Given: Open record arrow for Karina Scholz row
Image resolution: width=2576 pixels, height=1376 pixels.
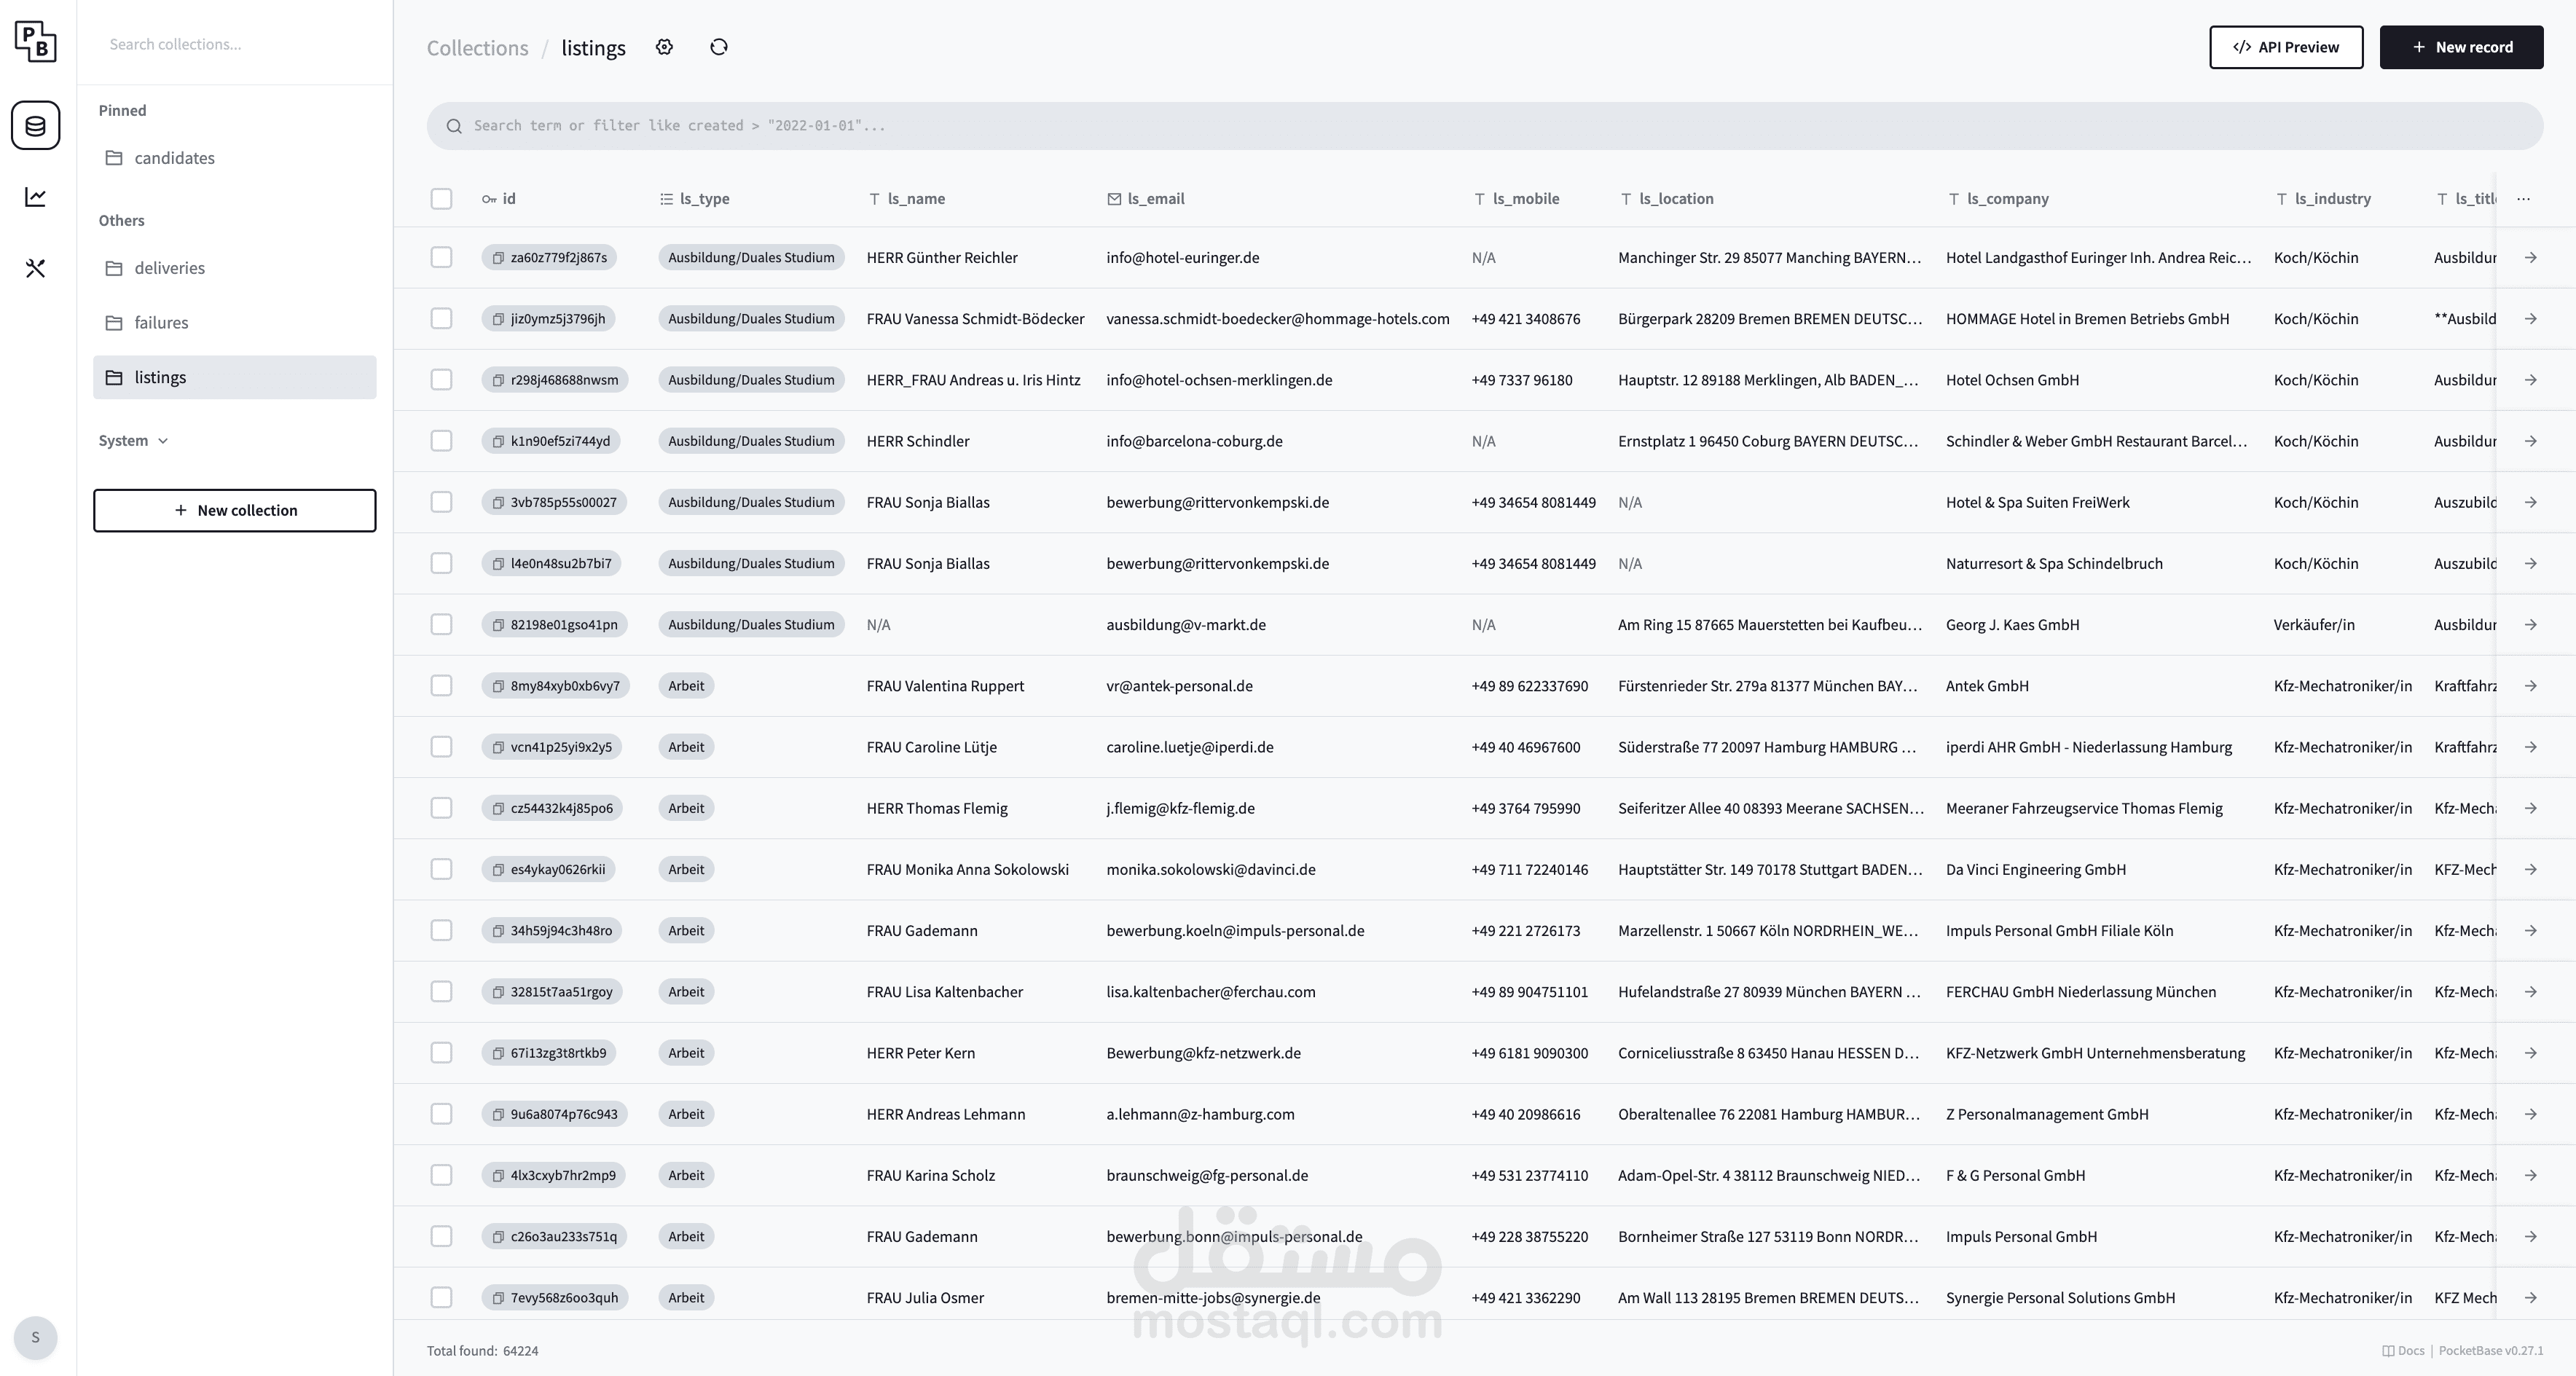Looking at the screenshot, I should pos(2530,1175).
